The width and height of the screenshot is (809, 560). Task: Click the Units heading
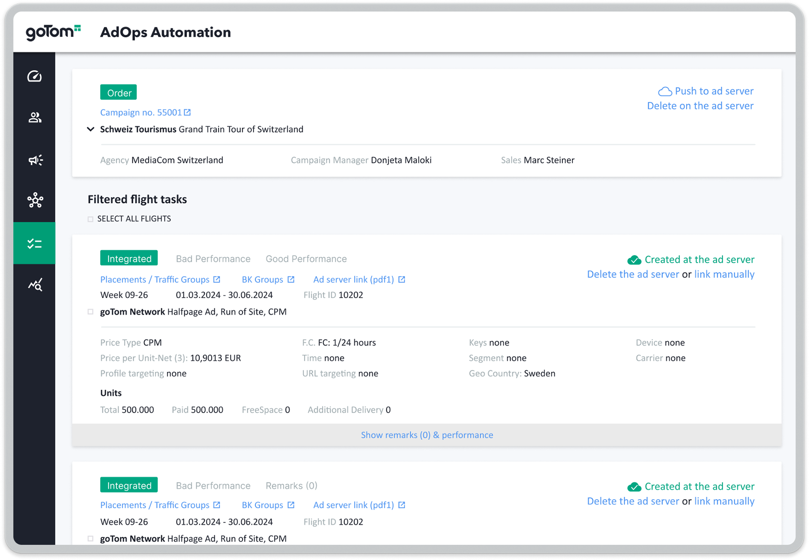[x=111, y=393]
